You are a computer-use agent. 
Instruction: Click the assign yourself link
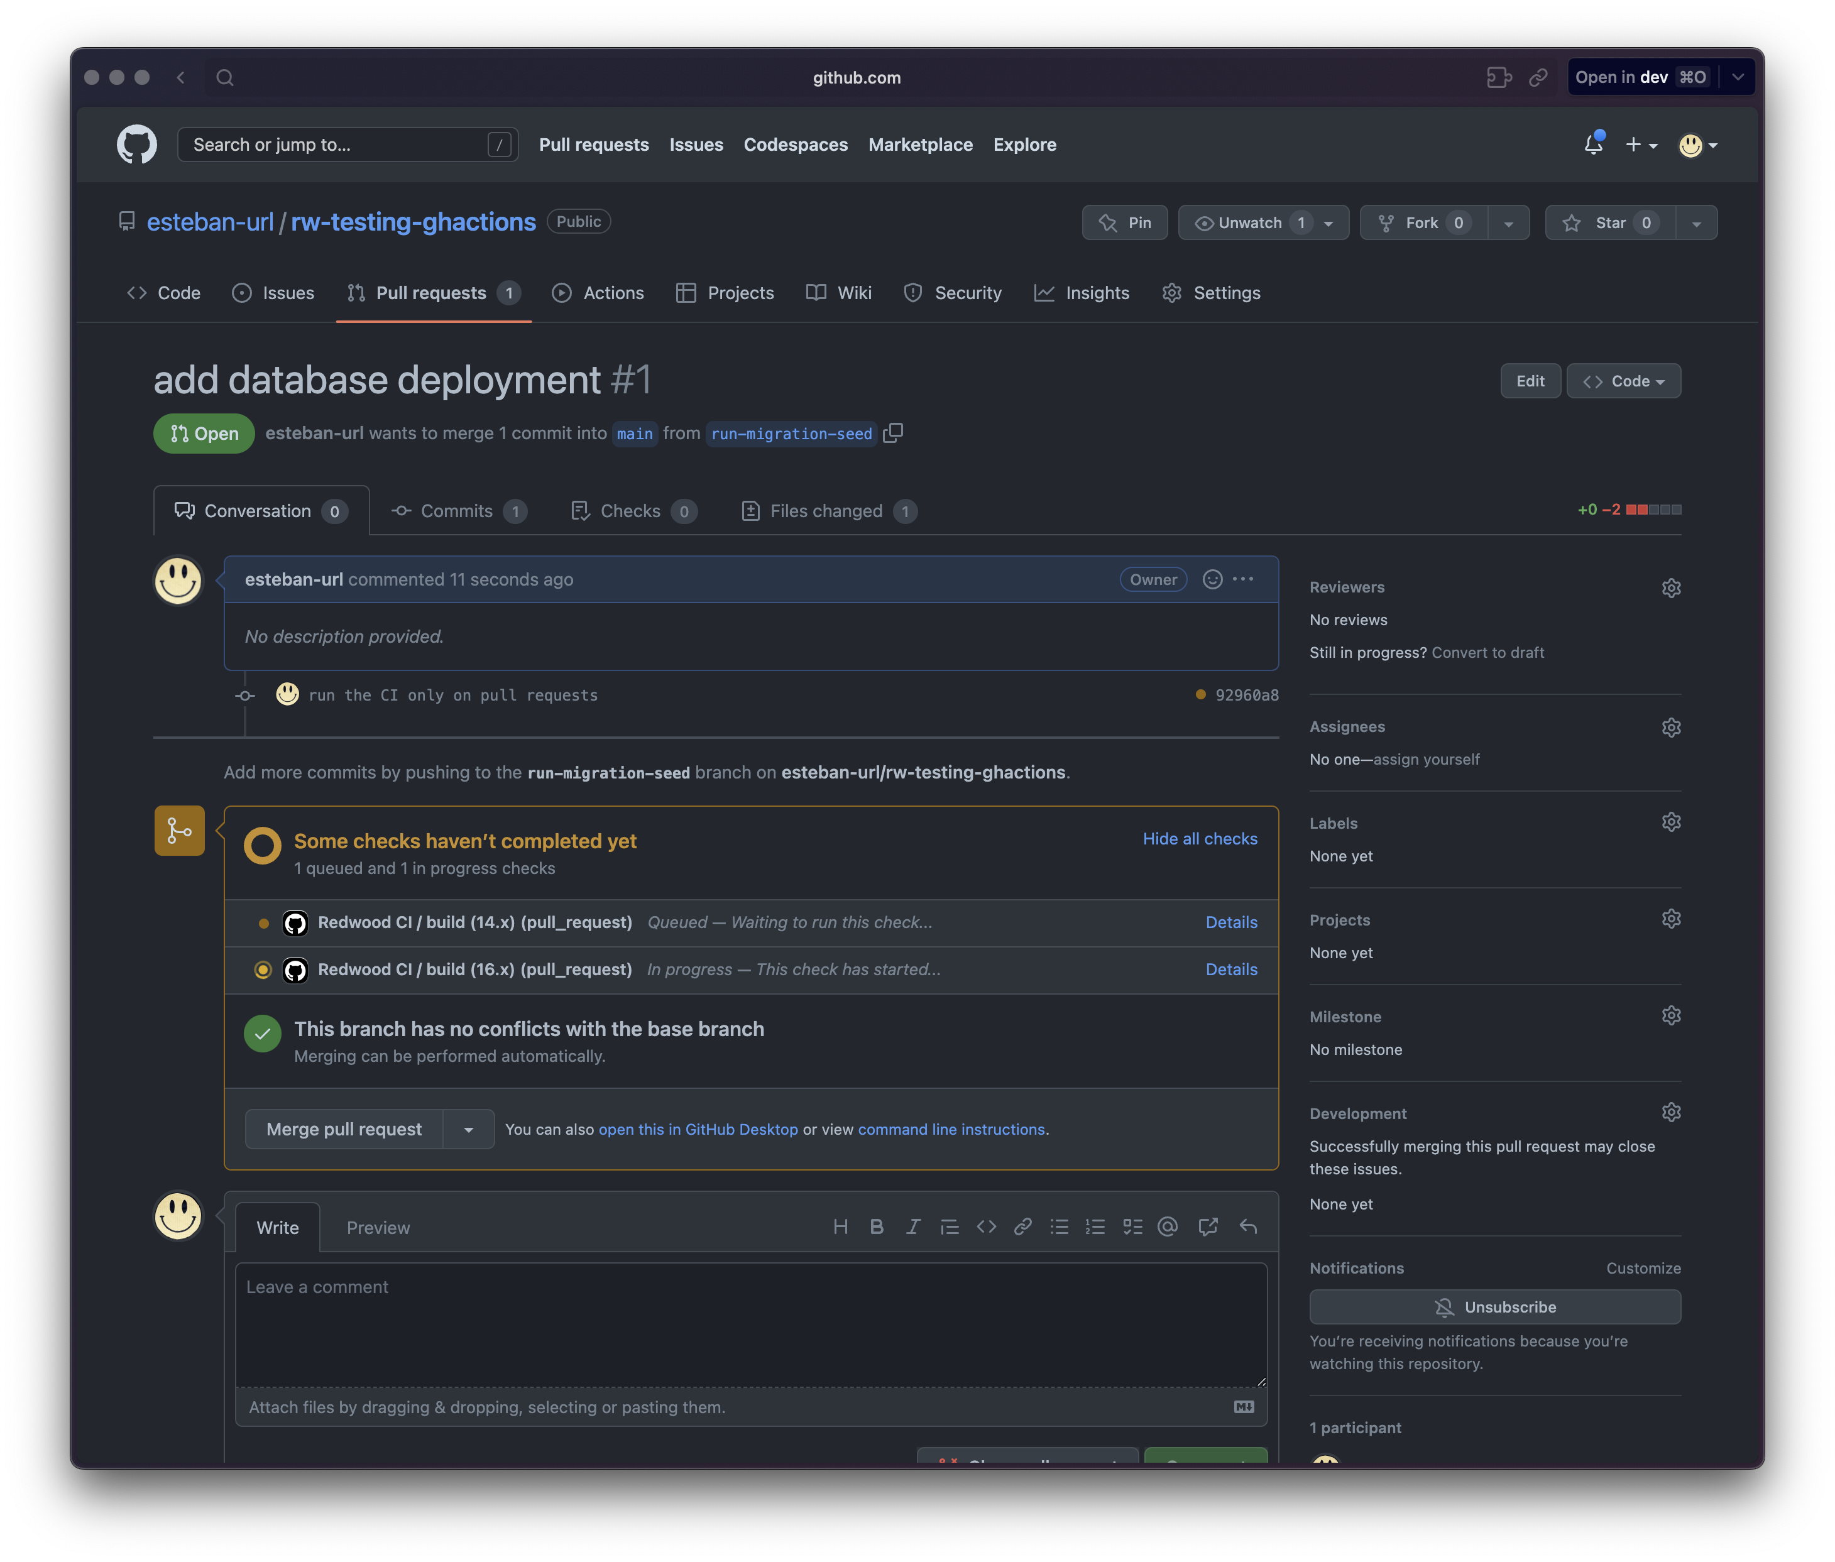click(1426, 759)
